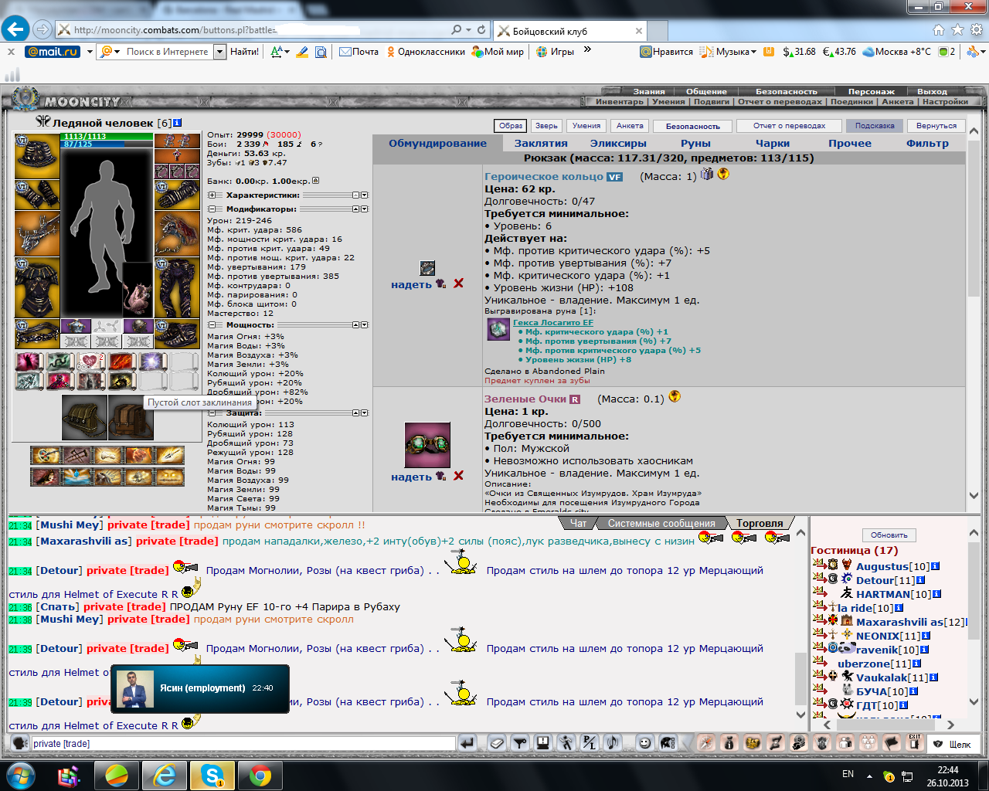989x791 pixels.
Task: Click the Зверь button
Action: pyautogui.click(x=546, y=126)
